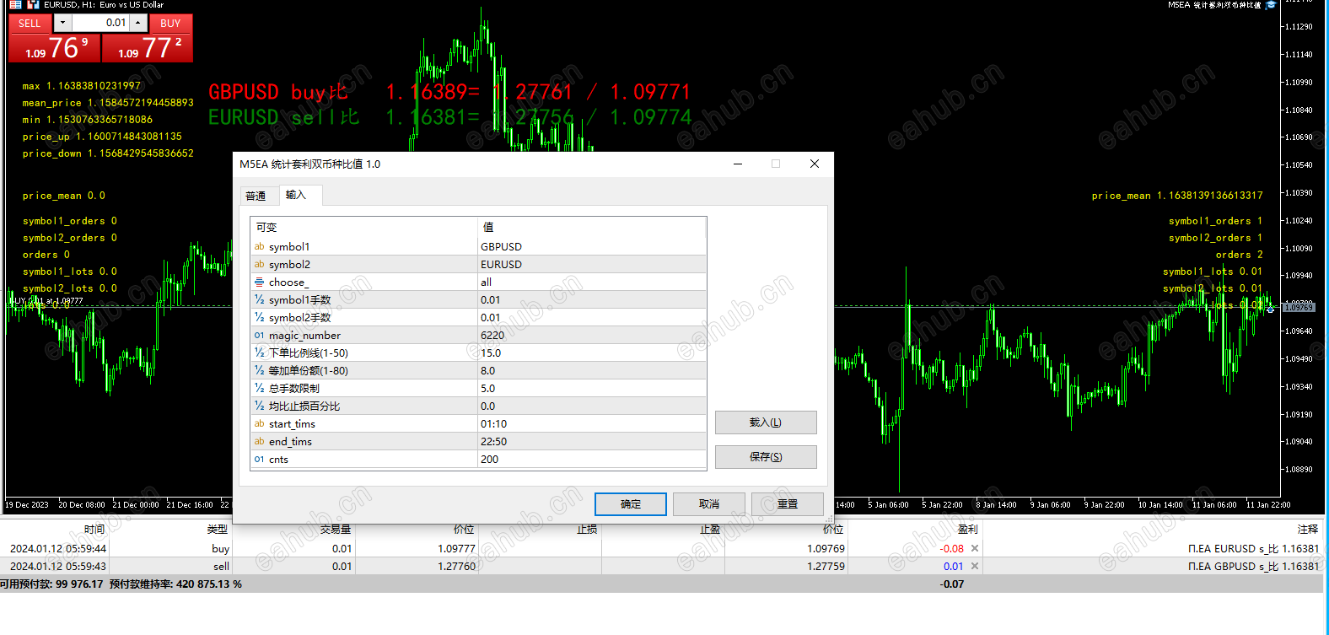Image resolution: width=1329 pixels, height=635 pixels.
Task: Sort trades by the 注释 column header
Action: click(x=1308, y=529)
